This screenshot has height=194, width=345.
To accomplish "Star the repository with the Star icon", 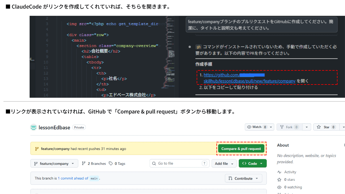I will pos(319,127).
